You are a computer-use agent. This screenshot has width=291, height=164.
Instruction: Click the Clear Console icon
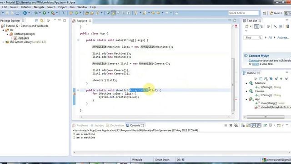243,126
